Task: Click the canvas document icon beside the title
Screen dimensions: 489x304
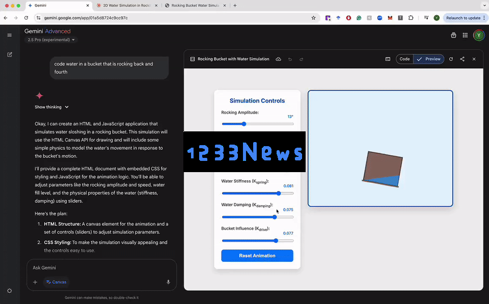Action: click(193, 59)
